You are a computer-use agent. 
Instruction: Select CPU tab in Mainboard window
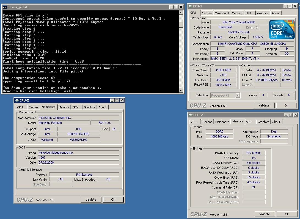point(20,107)
